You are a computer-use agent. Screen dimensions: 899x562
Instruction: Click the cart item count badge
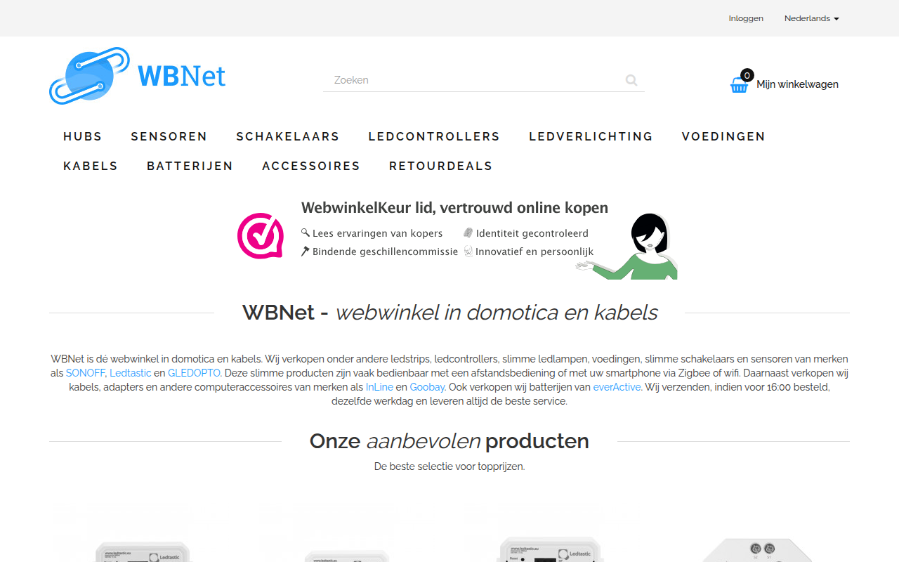click(747, 75)
